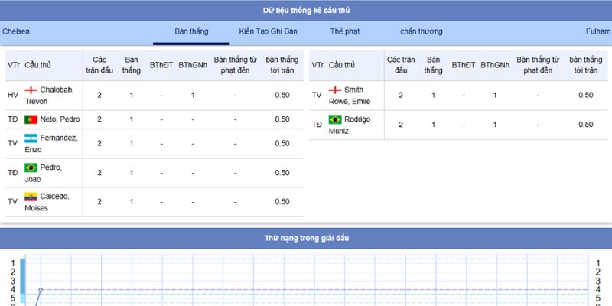The width and height of the screenshot is (612, 306).
Task: Click the Chelsea table Cầu thủ column header
Action: [x=38, y=65]
